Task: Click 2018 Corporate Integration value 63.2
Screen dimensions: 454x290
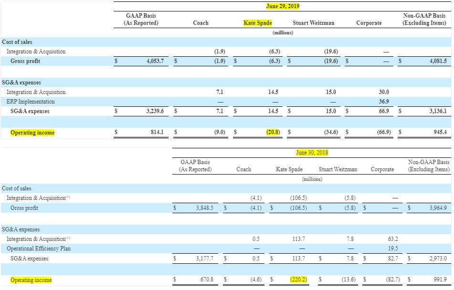Action: pos(393,239)
